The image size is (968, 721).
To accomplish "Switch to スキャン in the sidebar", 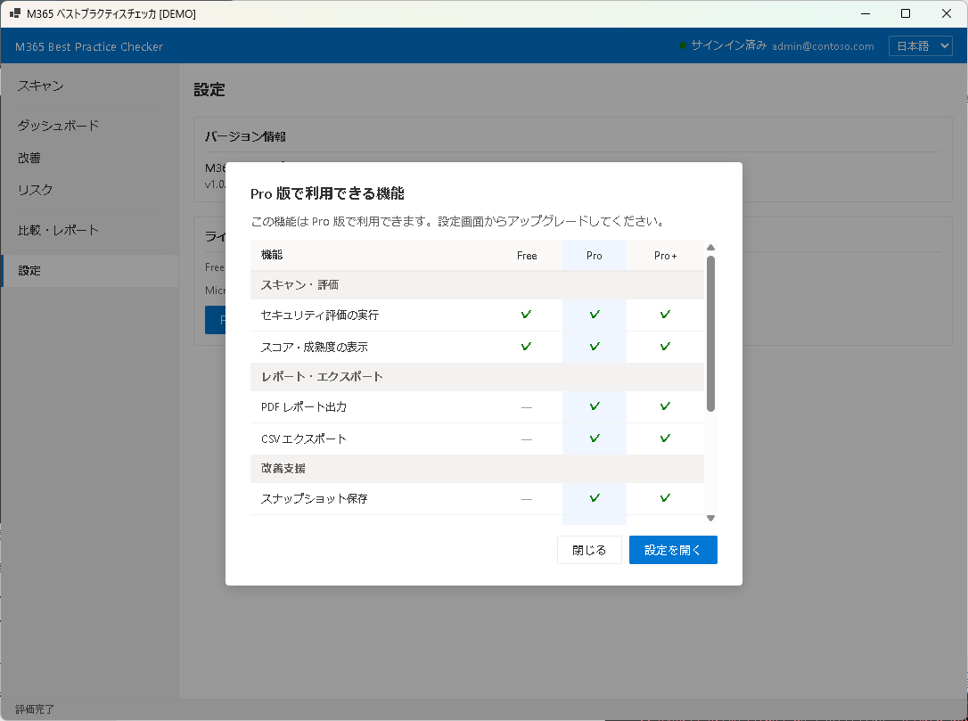I will point(39,86).
